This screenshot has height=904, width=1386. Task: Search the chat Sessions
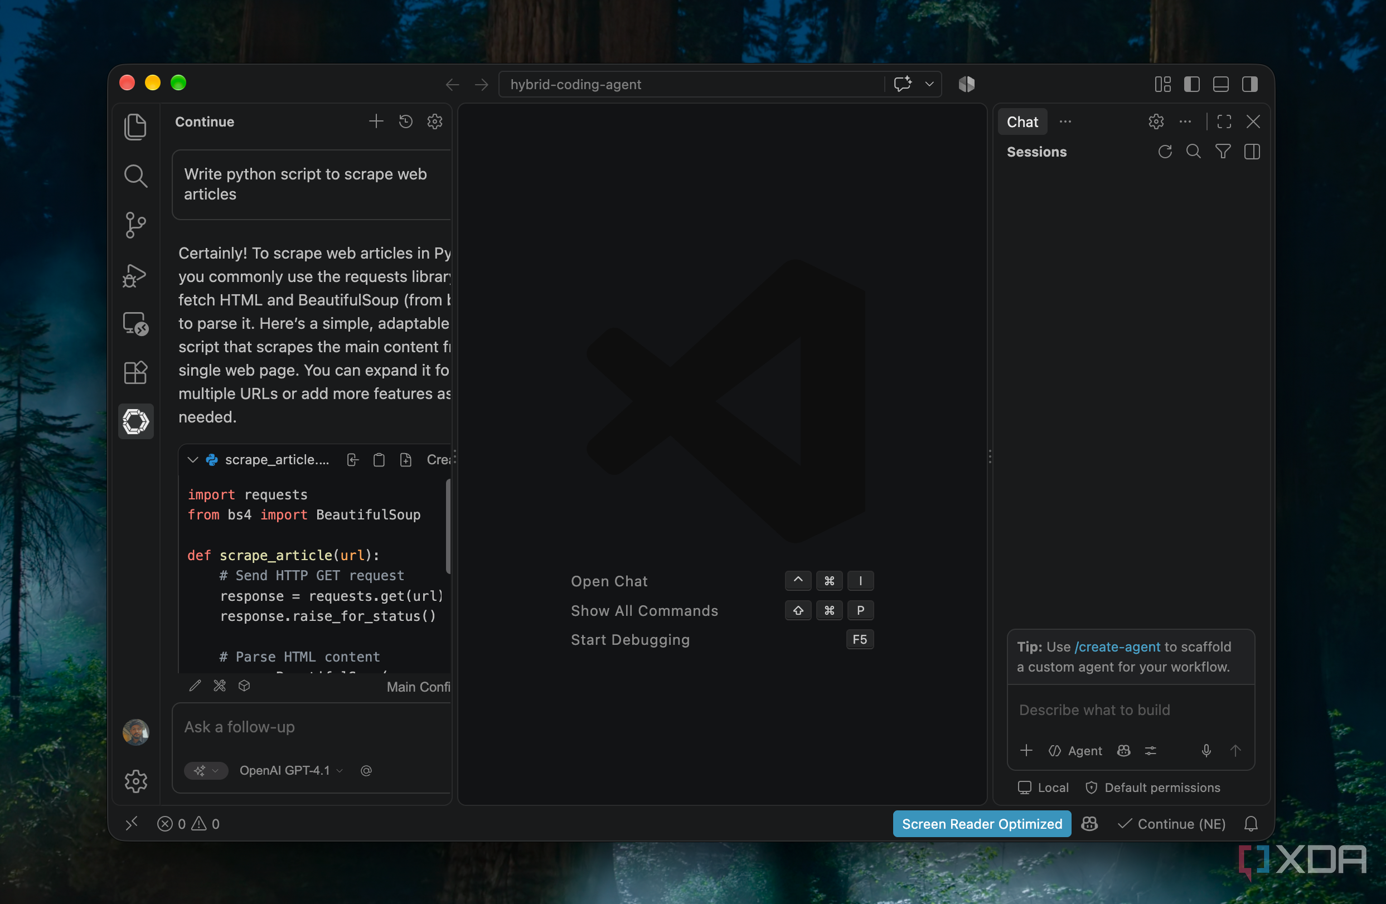pos(1194,152)
